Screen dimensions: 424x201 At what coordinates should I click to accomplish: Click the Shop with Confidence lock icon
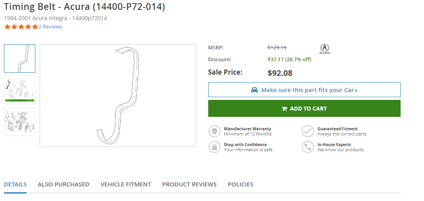click(215, 147)
